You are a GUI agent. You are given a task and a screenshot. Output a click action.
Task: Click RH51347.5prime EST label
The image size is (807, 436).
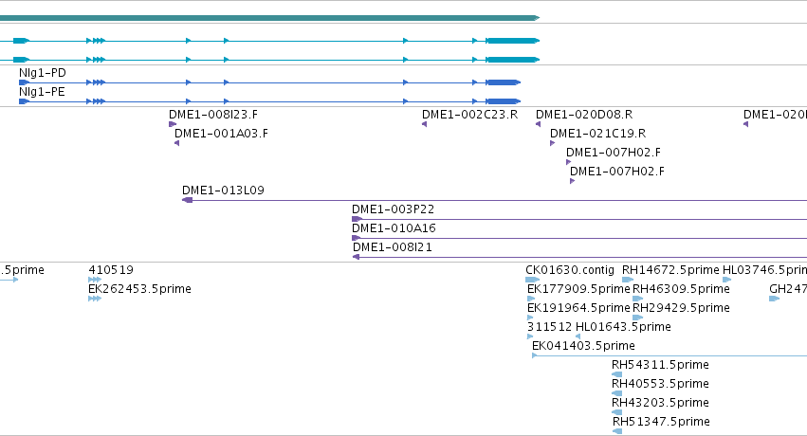click(661, 422)
